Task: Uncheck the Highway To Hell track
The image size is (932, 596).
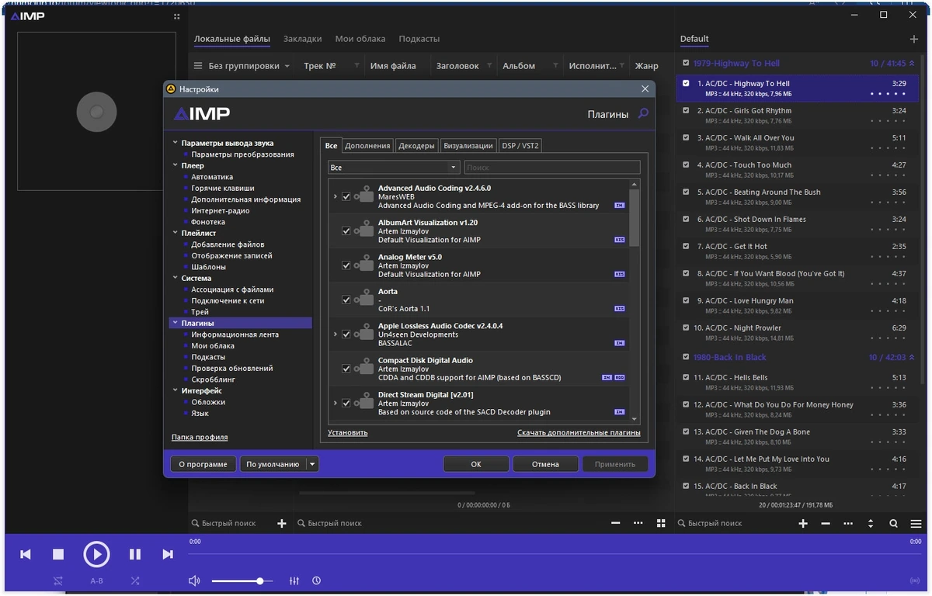Action: pos(686,83)
